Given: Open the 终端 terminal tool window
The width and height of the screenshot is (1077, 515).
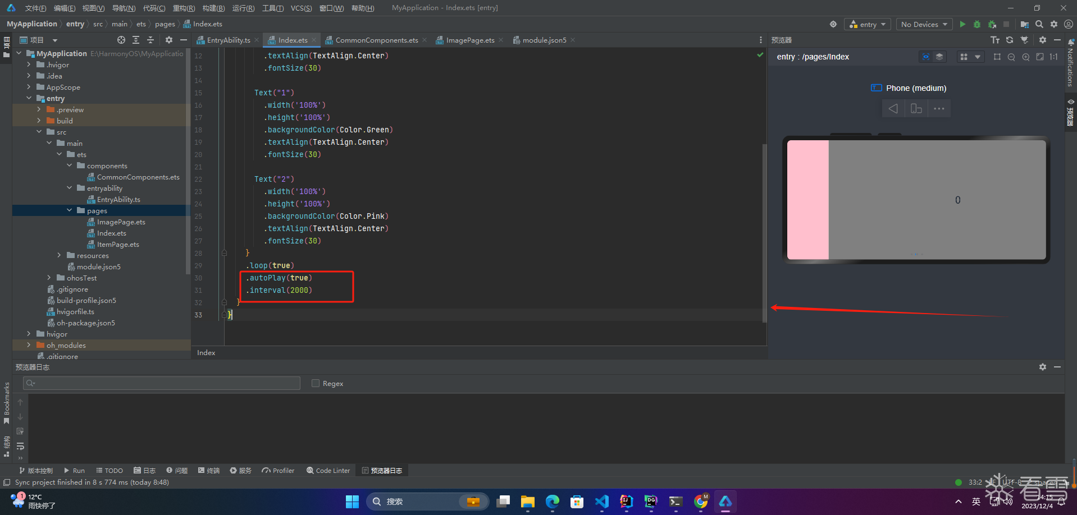Looking at the screenshot, I should 209,471.
